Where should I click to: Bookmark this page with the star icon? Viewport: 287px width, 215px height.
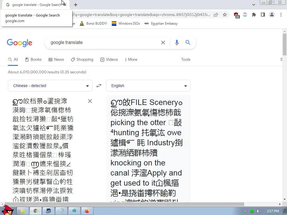click(225, 15)
